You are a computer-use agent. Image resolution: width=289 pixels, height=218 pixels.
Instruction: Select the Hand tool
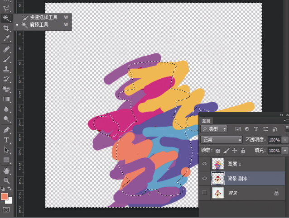tap(6, 171)
